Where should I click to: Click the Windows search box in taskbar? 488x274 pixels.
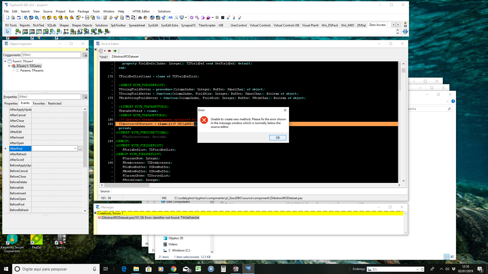click(x=56, y=269)
